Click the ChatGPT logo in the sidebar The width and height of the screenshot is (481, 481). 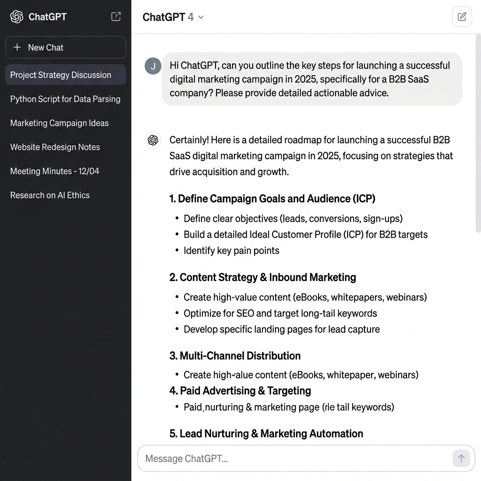(16, 16)
